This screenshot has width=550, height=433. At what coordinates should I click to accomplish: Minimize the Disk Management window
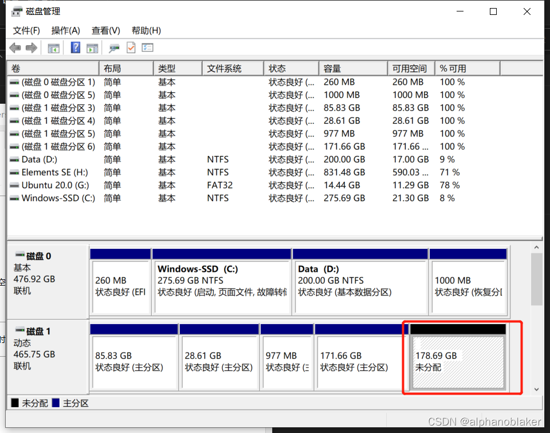[x=460, y=11]
